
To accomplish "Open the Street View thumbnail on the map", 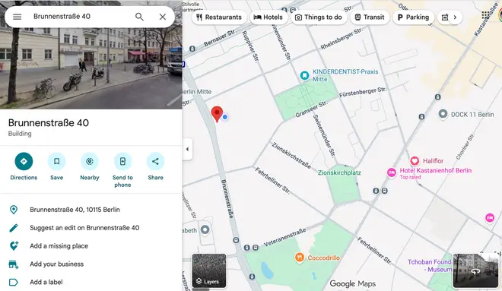I will tap(475, 270).
